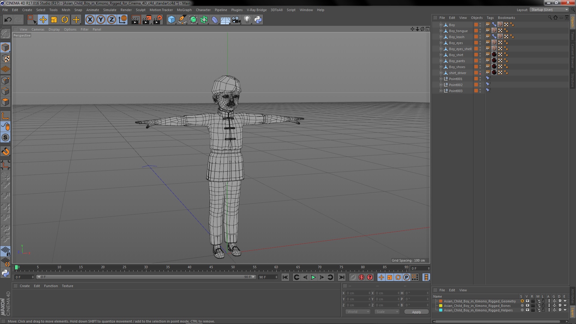Click Record Active Objects button
This screenshot has width=576, height=324.
point(353,277)
